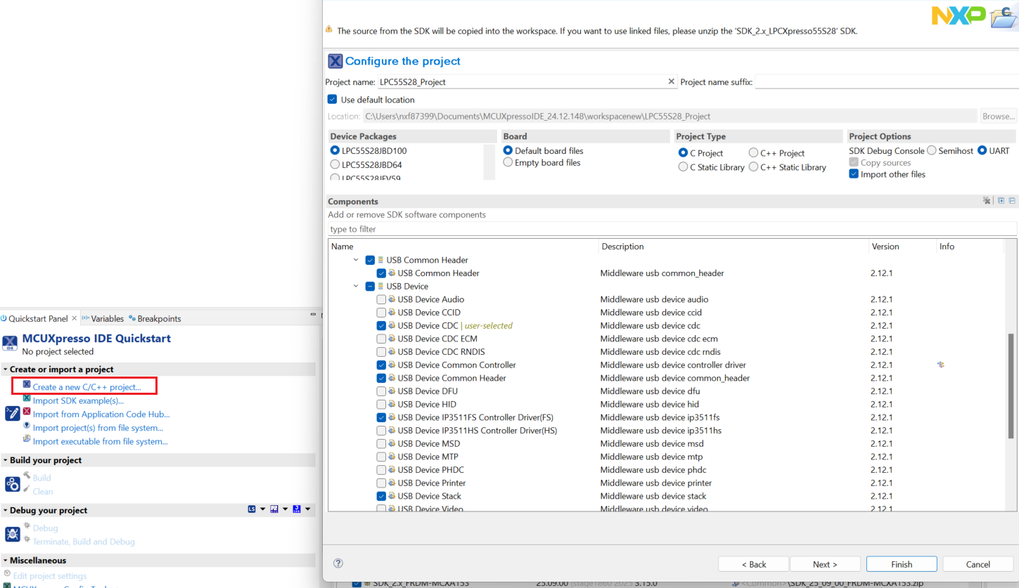
Task: Click the Back button
Action: [753, 564]
